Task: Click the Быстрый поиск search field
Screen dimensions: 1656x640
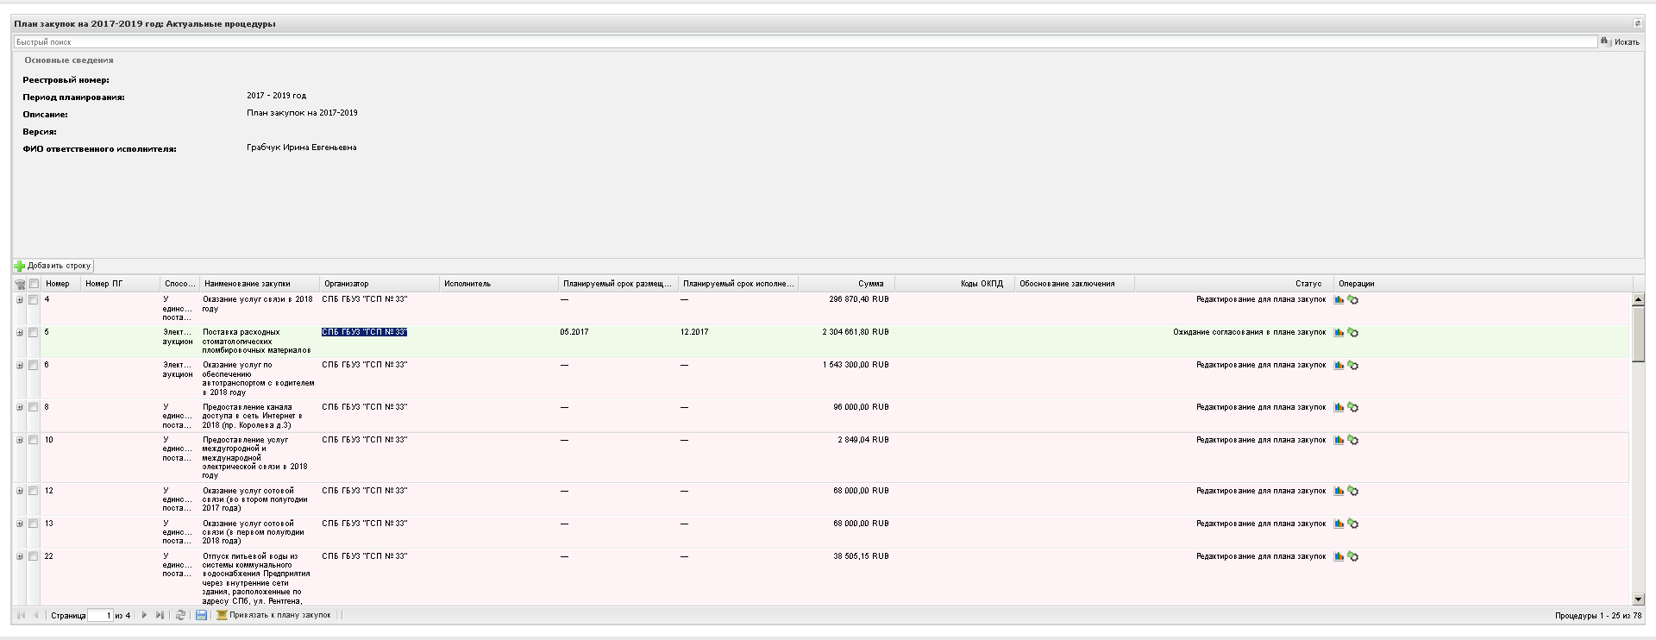Action: (806, 42)
